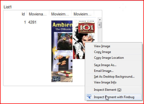Click the Moviena… column header
Image resolution: width=144 pixels, height=104 pixels.
[38, 14]
